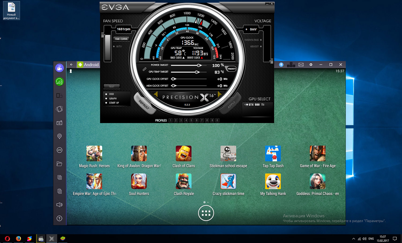Switch to the Android tab in BlueStacks

[x=88, y=64]
